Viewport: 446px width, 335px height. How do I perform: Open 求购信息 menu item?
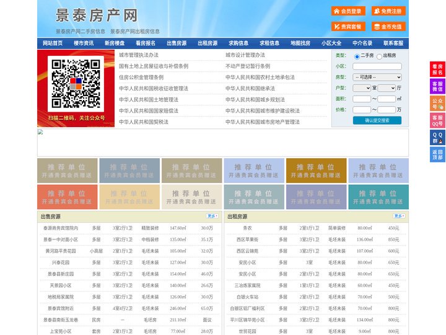(238, 43)
